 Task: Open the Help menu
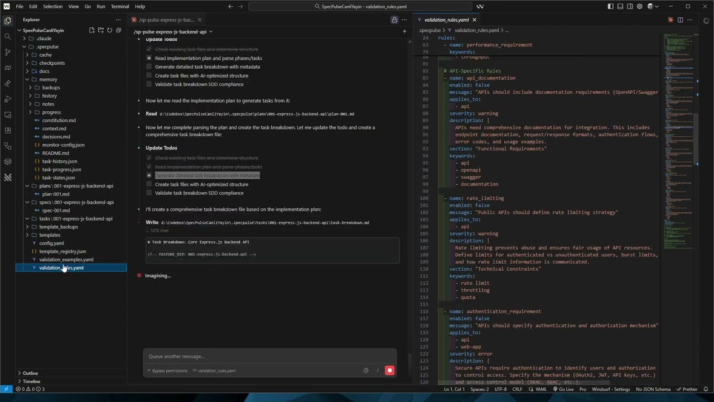[140, 7]
